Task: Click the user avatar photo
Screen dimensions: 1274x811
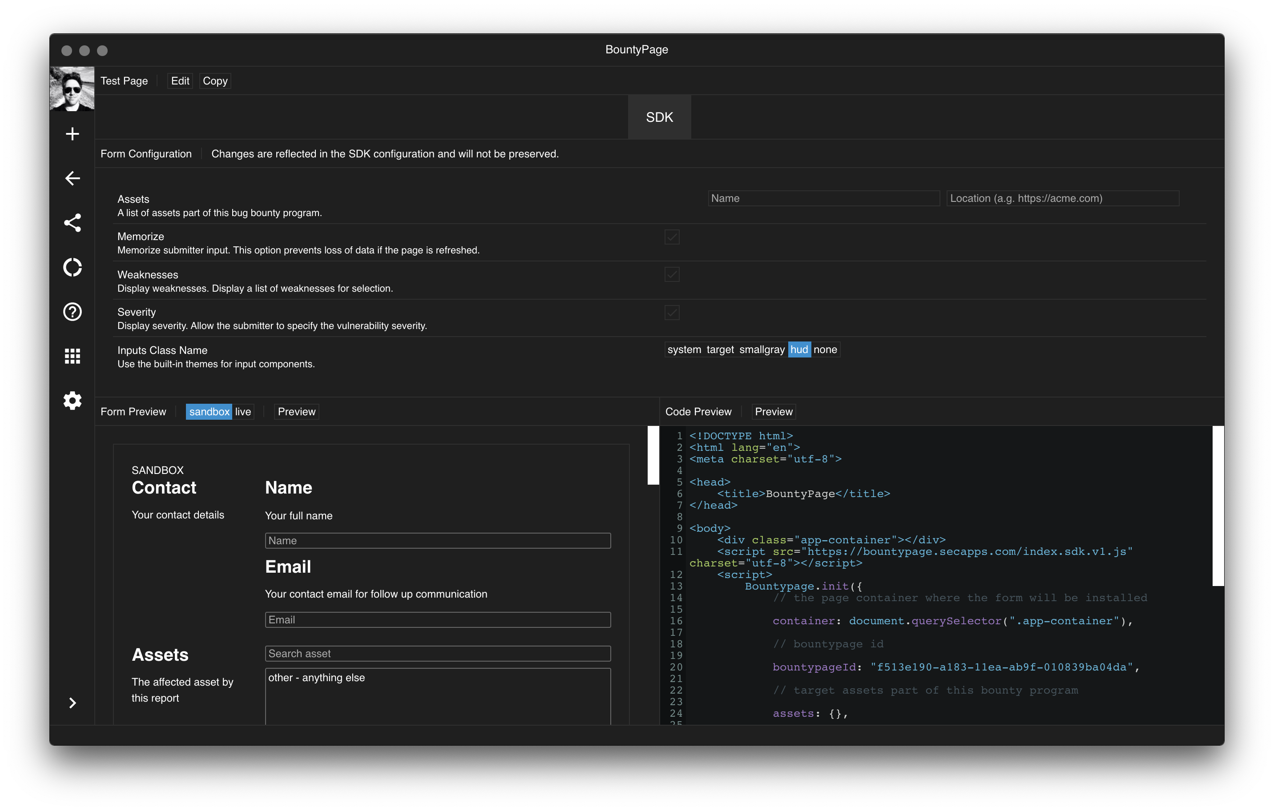Action: click(72, 88)
